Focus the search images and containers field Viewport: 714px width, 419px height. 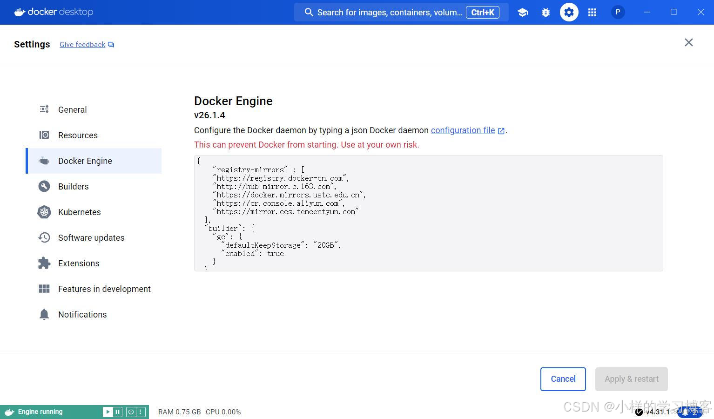click(401, 12)
